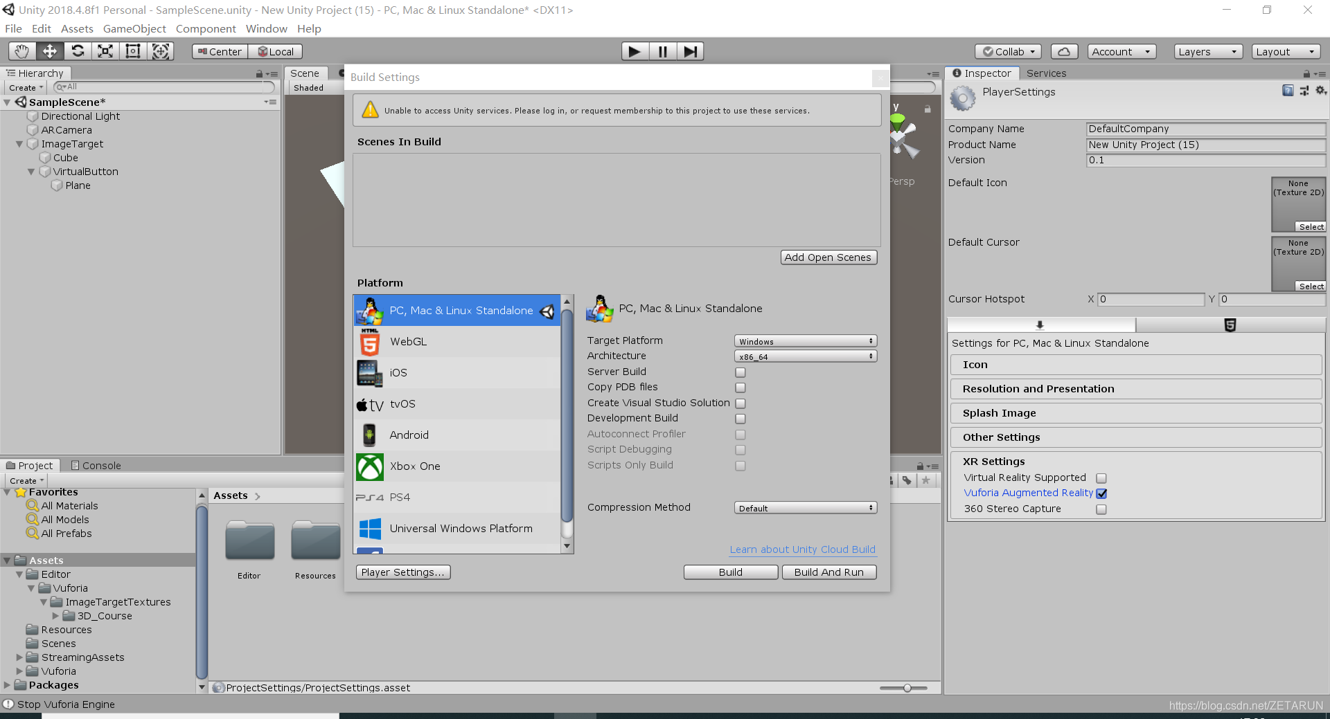Start Play mode
The height and width of the screenshot is (719, 1330).
coord(635,51)
